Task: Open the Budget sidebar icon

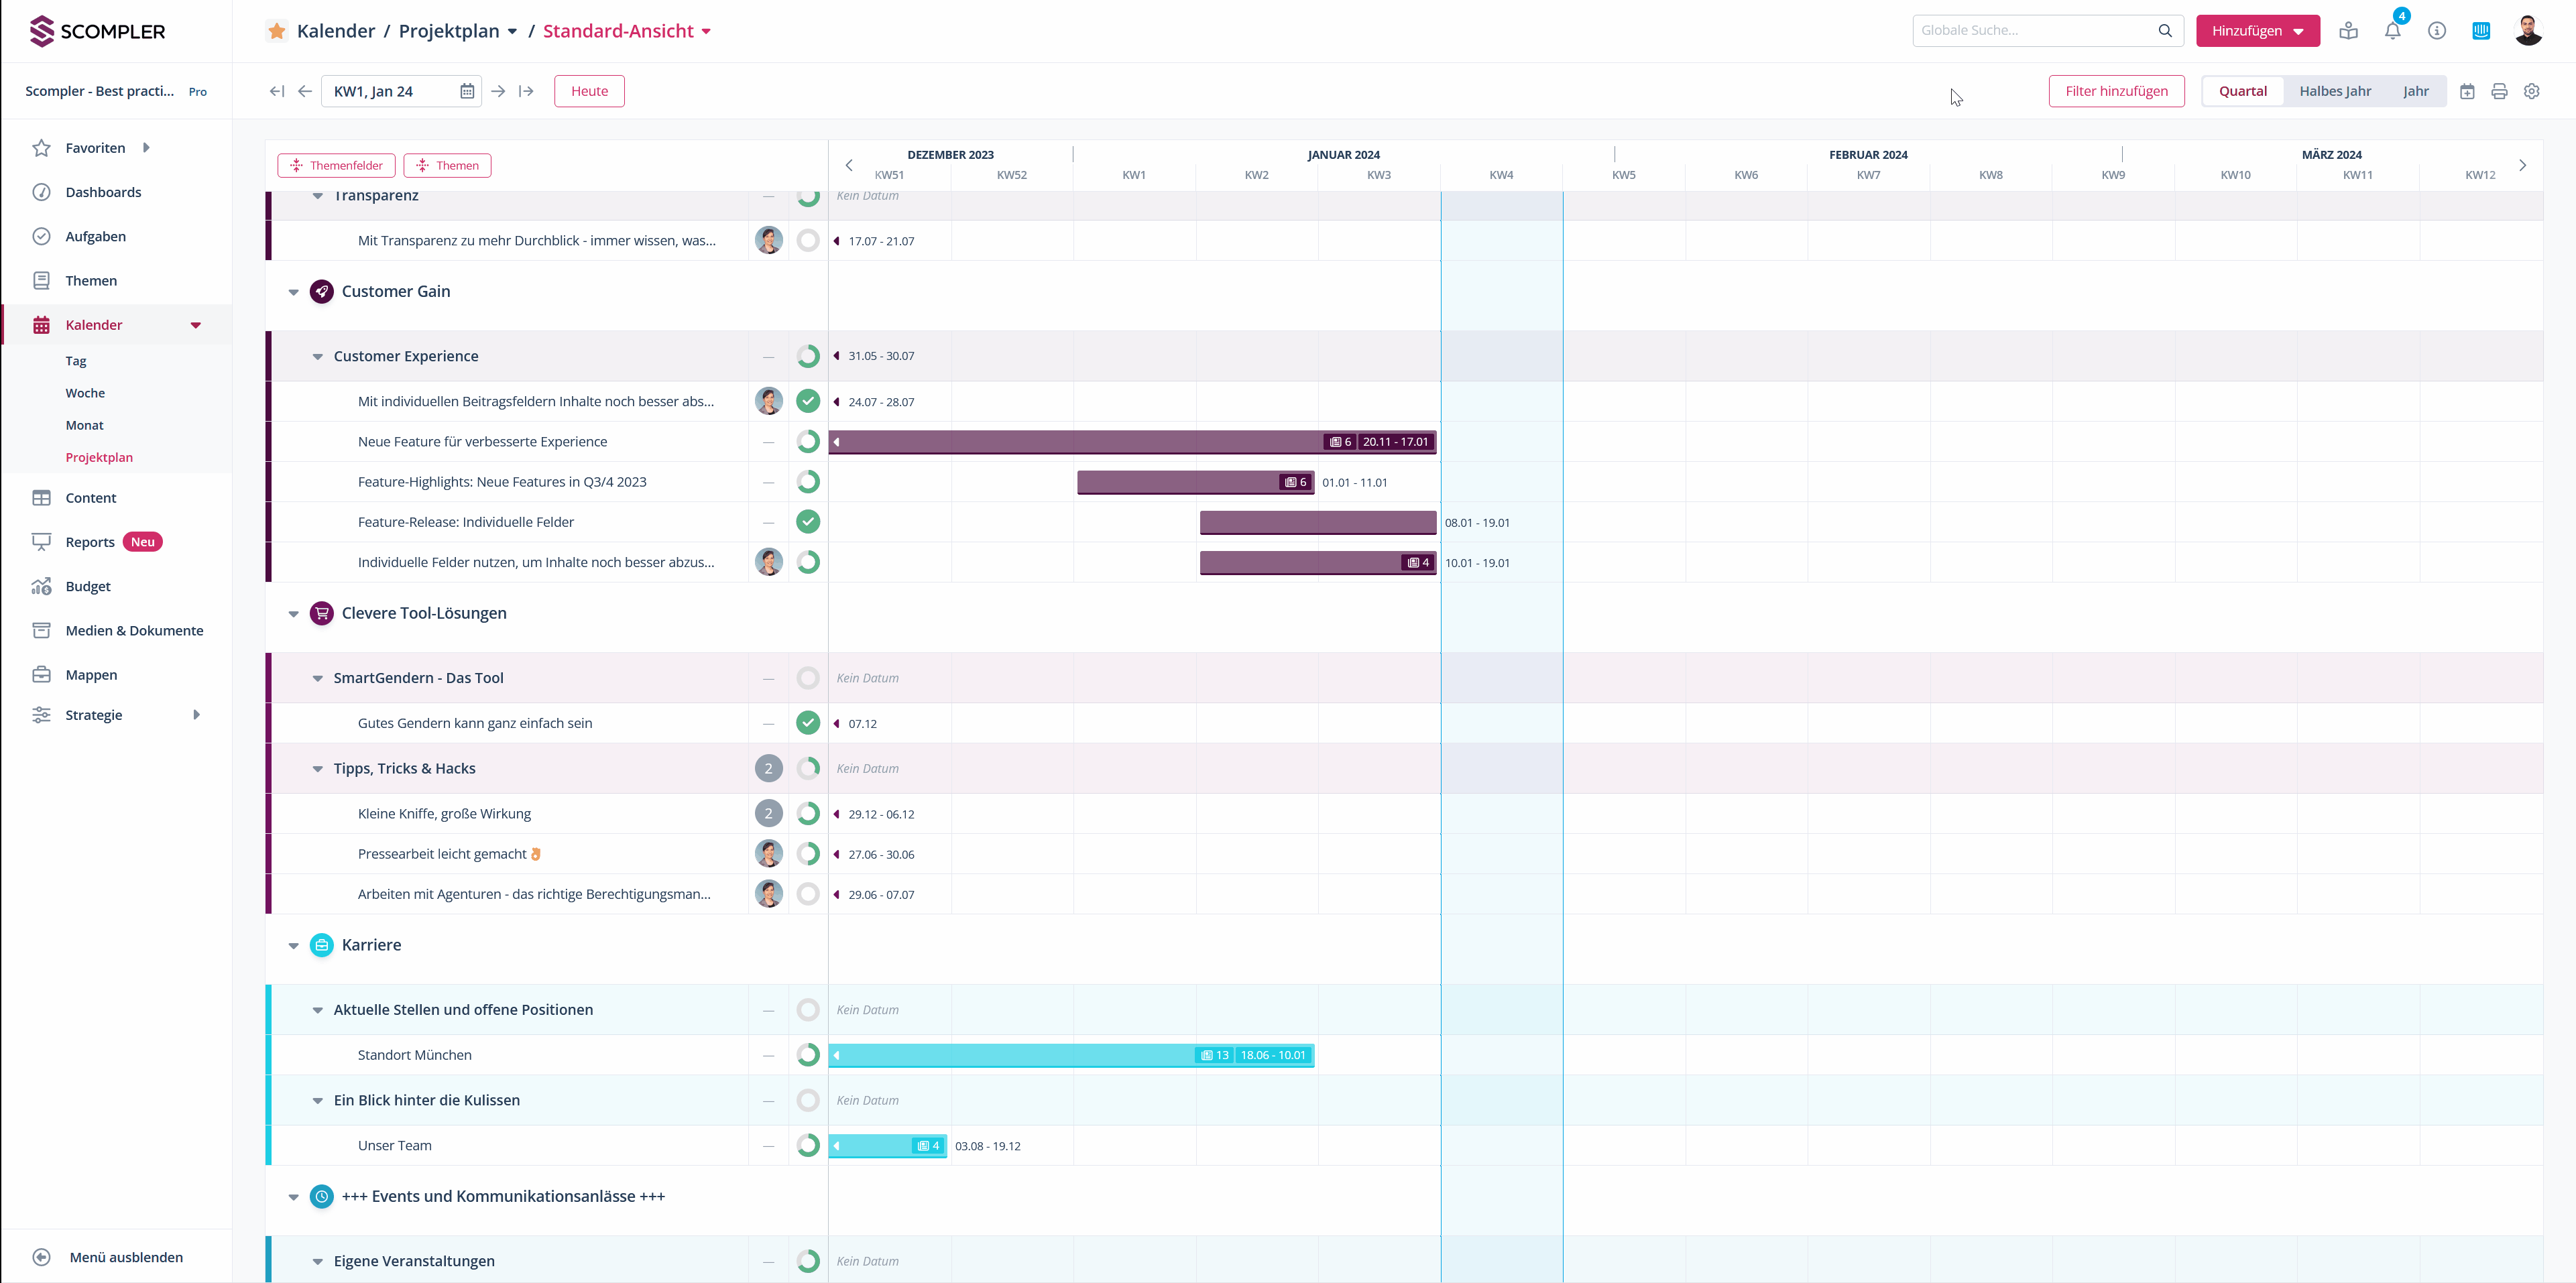Action: click(41, 586)
